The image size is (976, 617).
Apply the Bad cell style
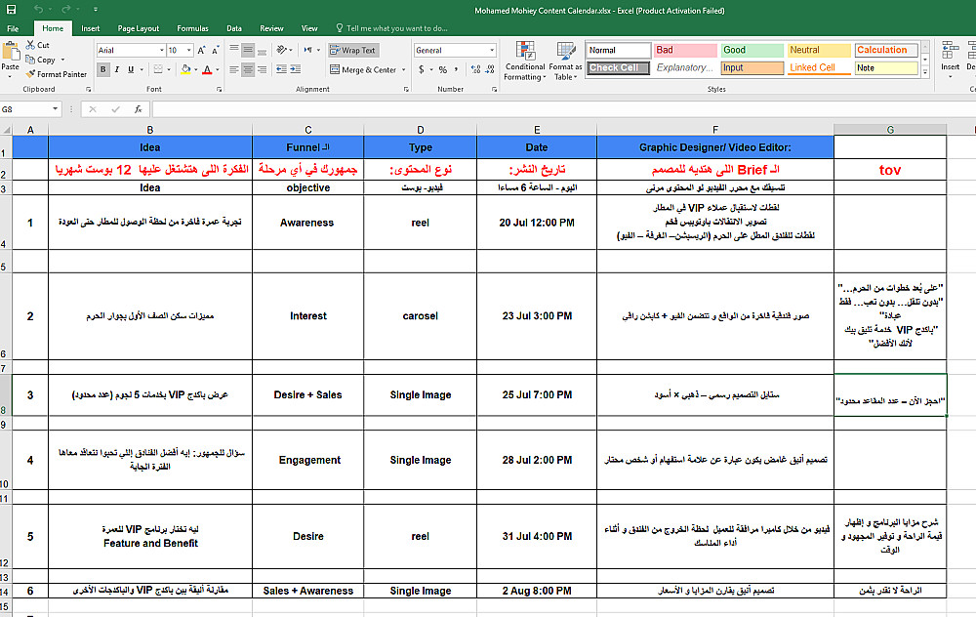[685, 51]
